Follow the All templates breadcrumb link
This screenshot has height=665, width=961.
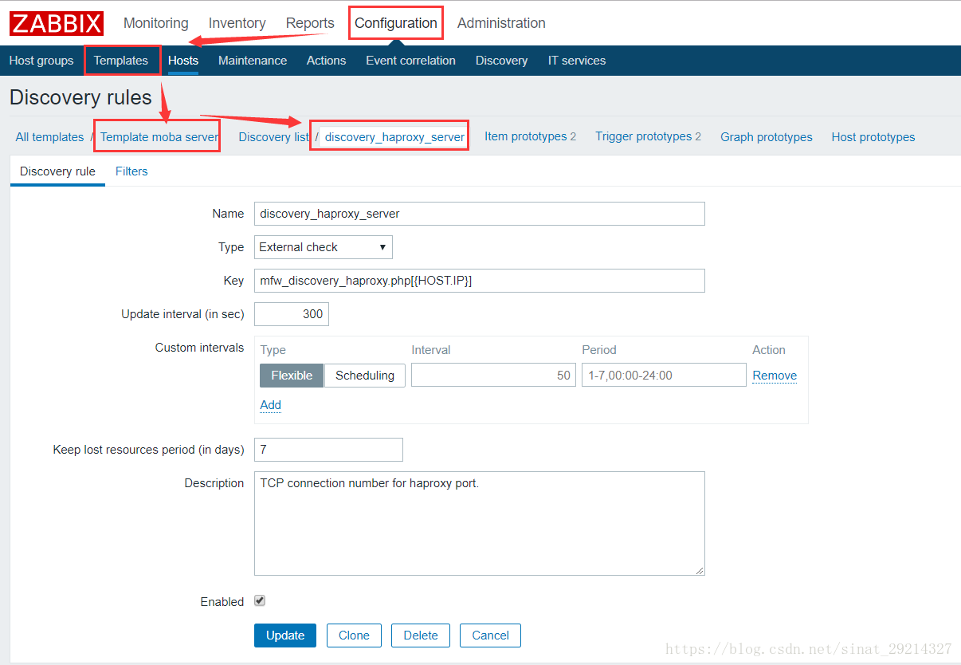[x=49, y=137]
